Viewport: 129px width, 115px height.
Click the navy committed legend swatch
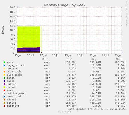coord(4,97)
